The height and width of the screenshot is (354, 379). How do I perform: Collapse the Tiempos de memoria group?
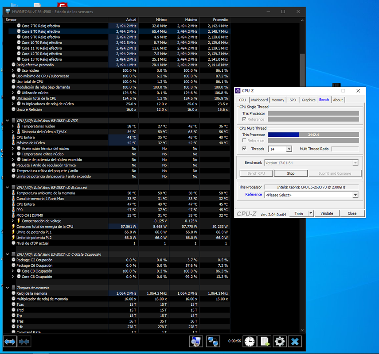tap(8, 288)
